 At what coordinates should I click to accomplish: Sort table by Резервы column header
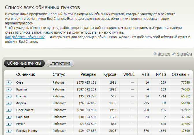(88, 74)
